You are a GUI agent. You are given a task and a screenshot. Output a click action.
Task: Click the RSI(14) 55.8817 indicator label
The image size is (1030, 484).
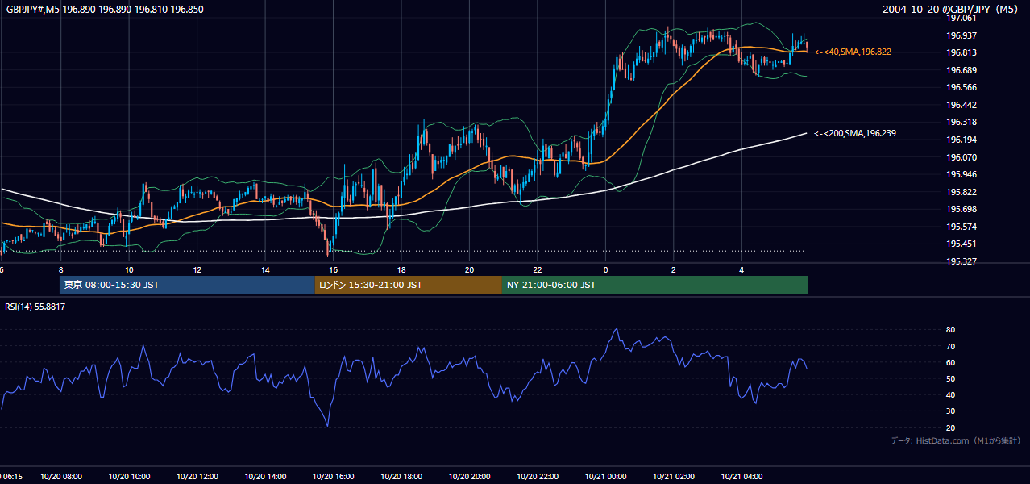35,307
